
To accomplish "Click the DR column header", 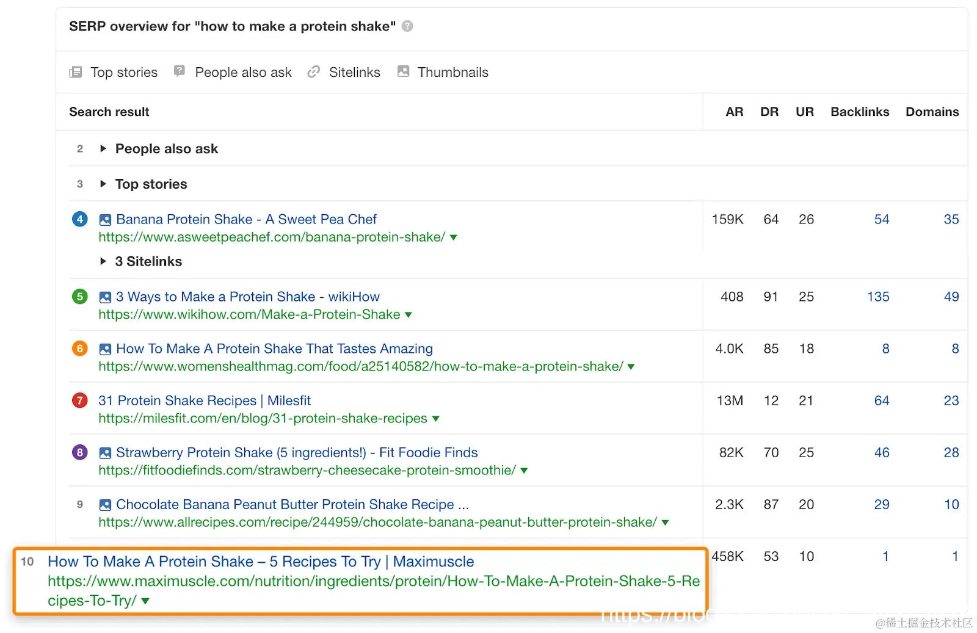I will [769, 112].
